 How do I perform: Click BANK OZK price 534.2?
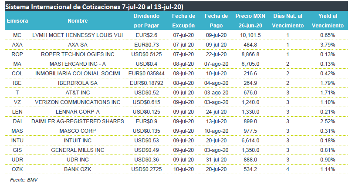pos(250,169)
